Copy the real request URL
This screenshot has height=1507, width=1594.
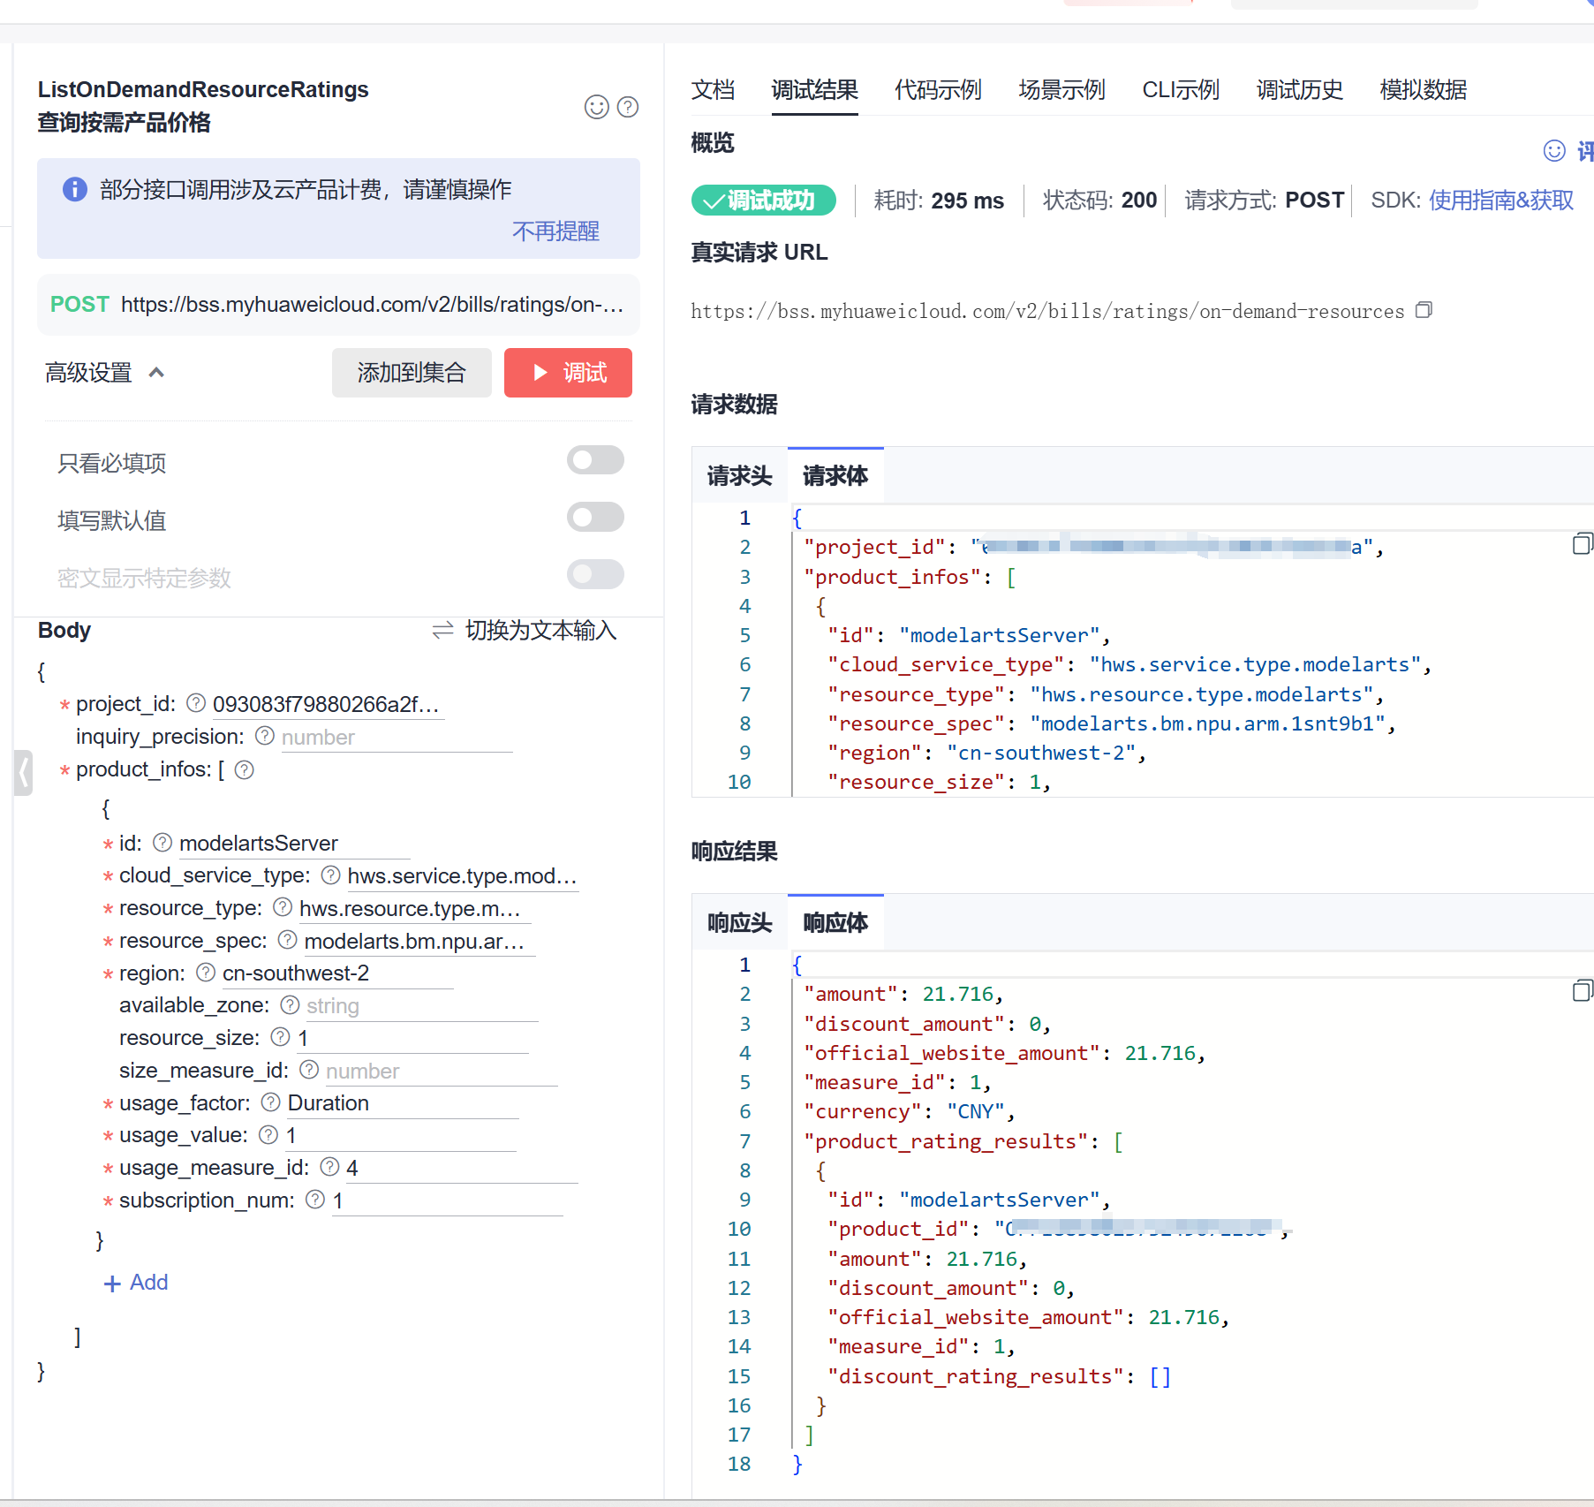[1424, 310]
